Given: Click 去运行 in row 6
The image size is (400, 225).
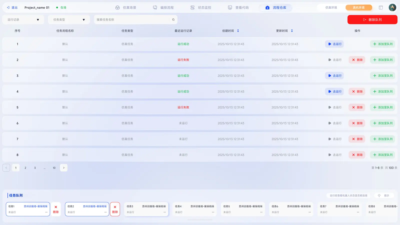Looking at the screenshot, I should (334, 123).
